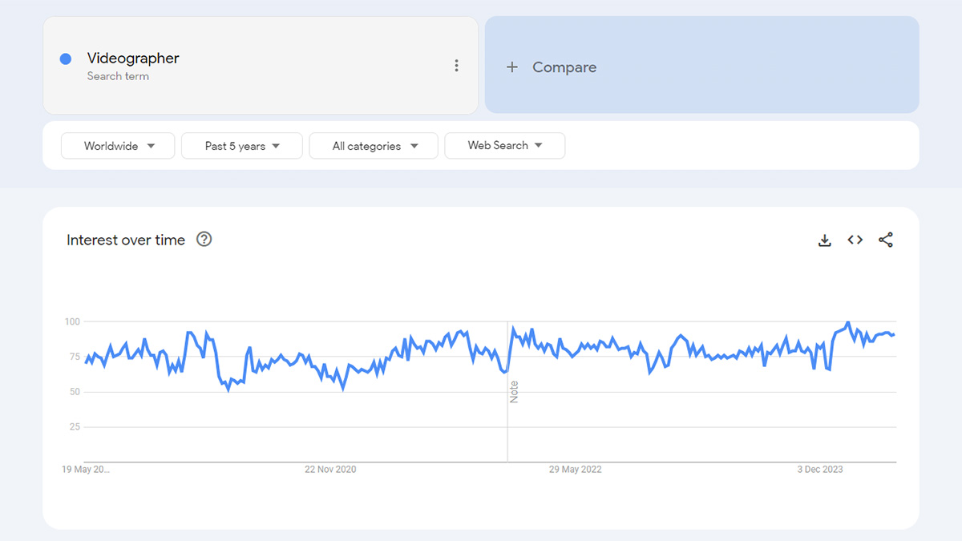This screenshot has height=541, width=962.
Task: Open three-dot menu for Videographer term
Action: 456,66
